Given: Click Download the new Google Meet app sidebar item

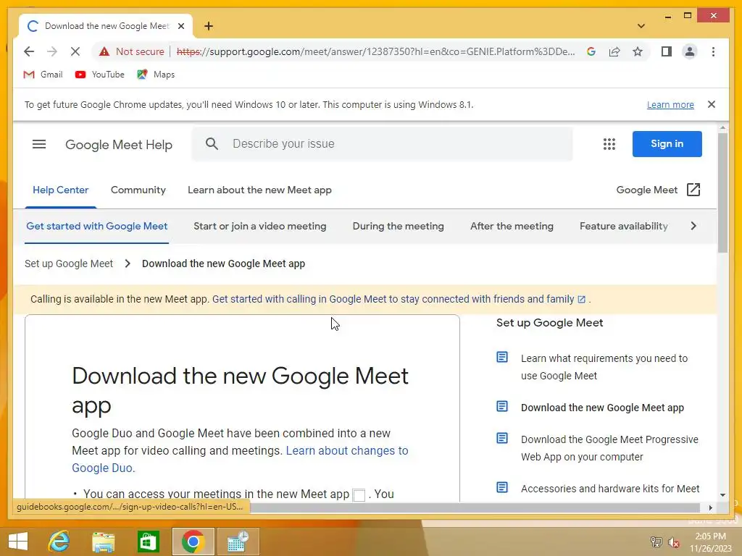Looking at the screenshot, I should 602,408.
